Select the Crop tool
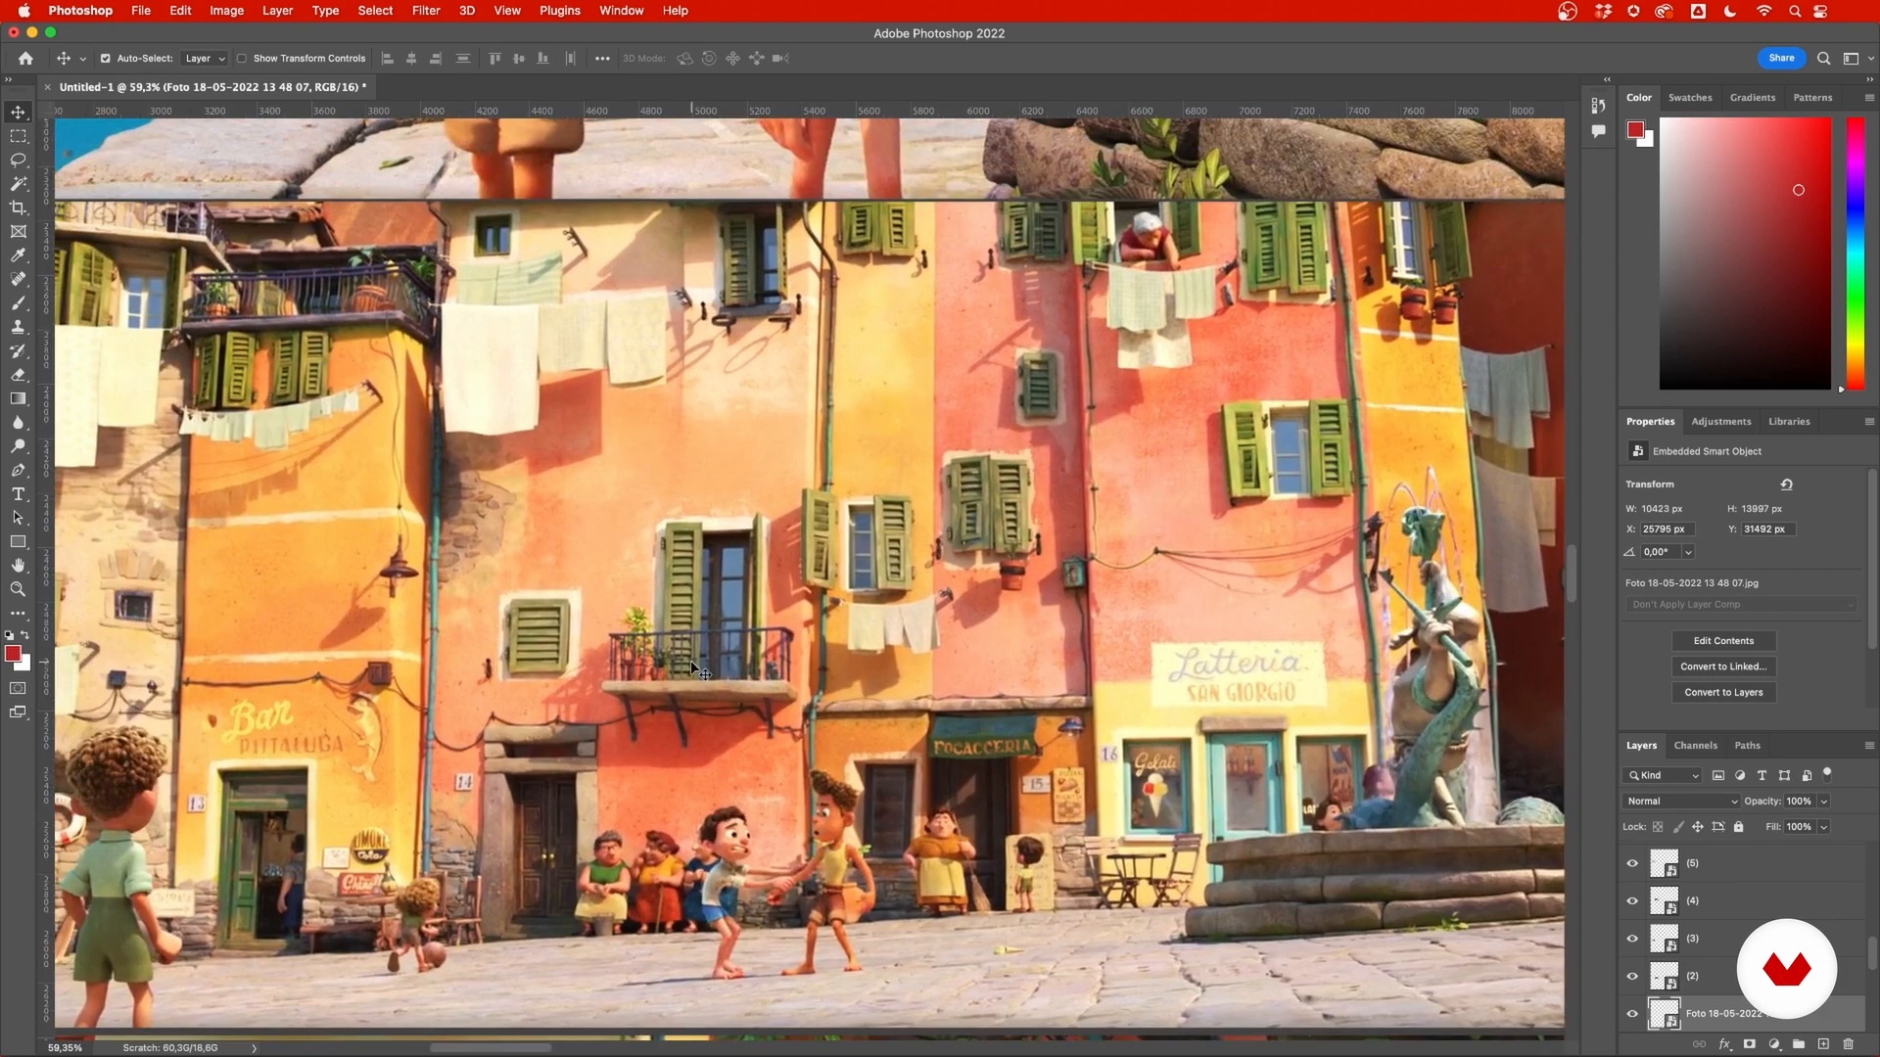Viewport: 1880px width, 1057px height. point(18,207)
